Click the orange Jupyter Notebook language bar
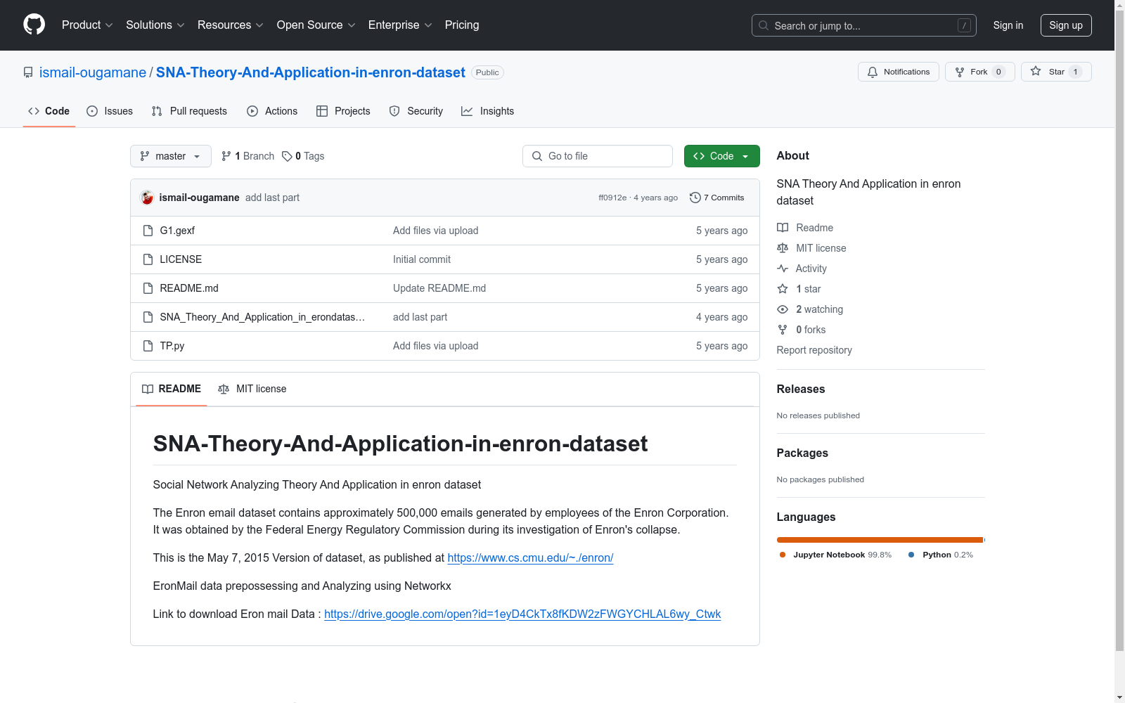 point(880,540)
